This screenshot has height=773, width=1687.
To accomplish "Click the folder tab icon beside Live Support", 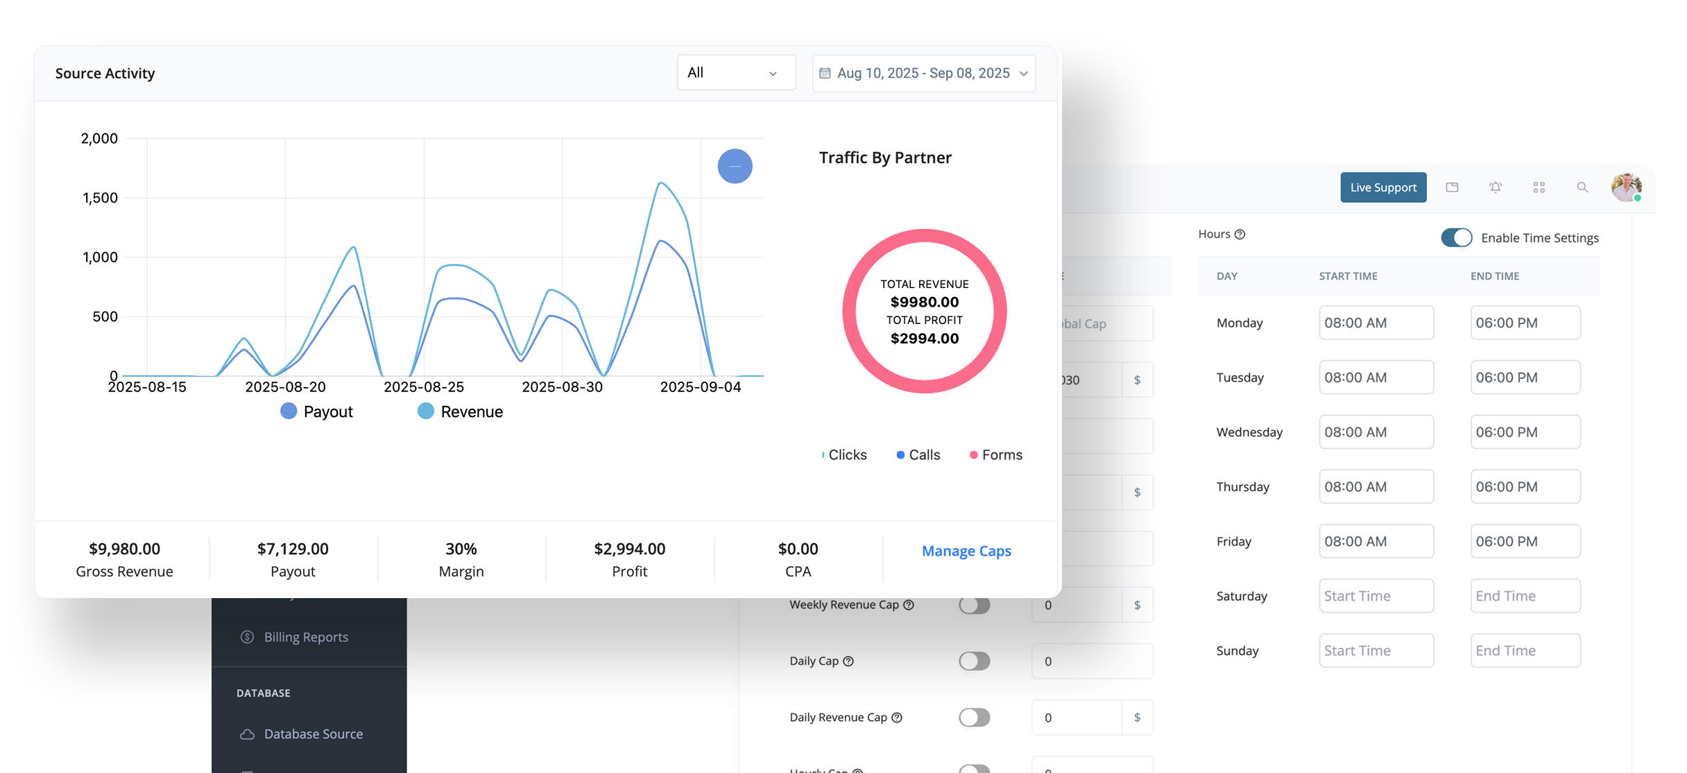I will [x=1452, y=187].
